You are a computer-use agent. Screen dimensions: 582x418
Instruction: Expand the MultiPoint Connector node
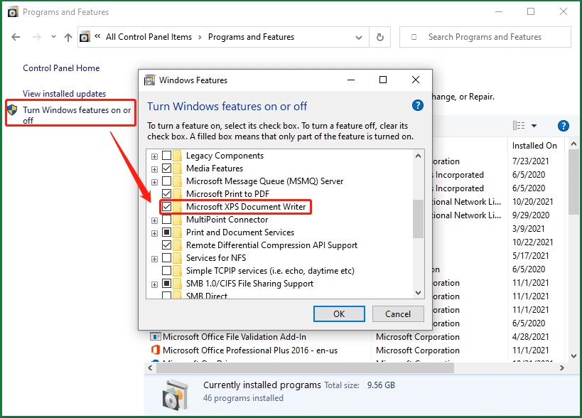[154, 220]
